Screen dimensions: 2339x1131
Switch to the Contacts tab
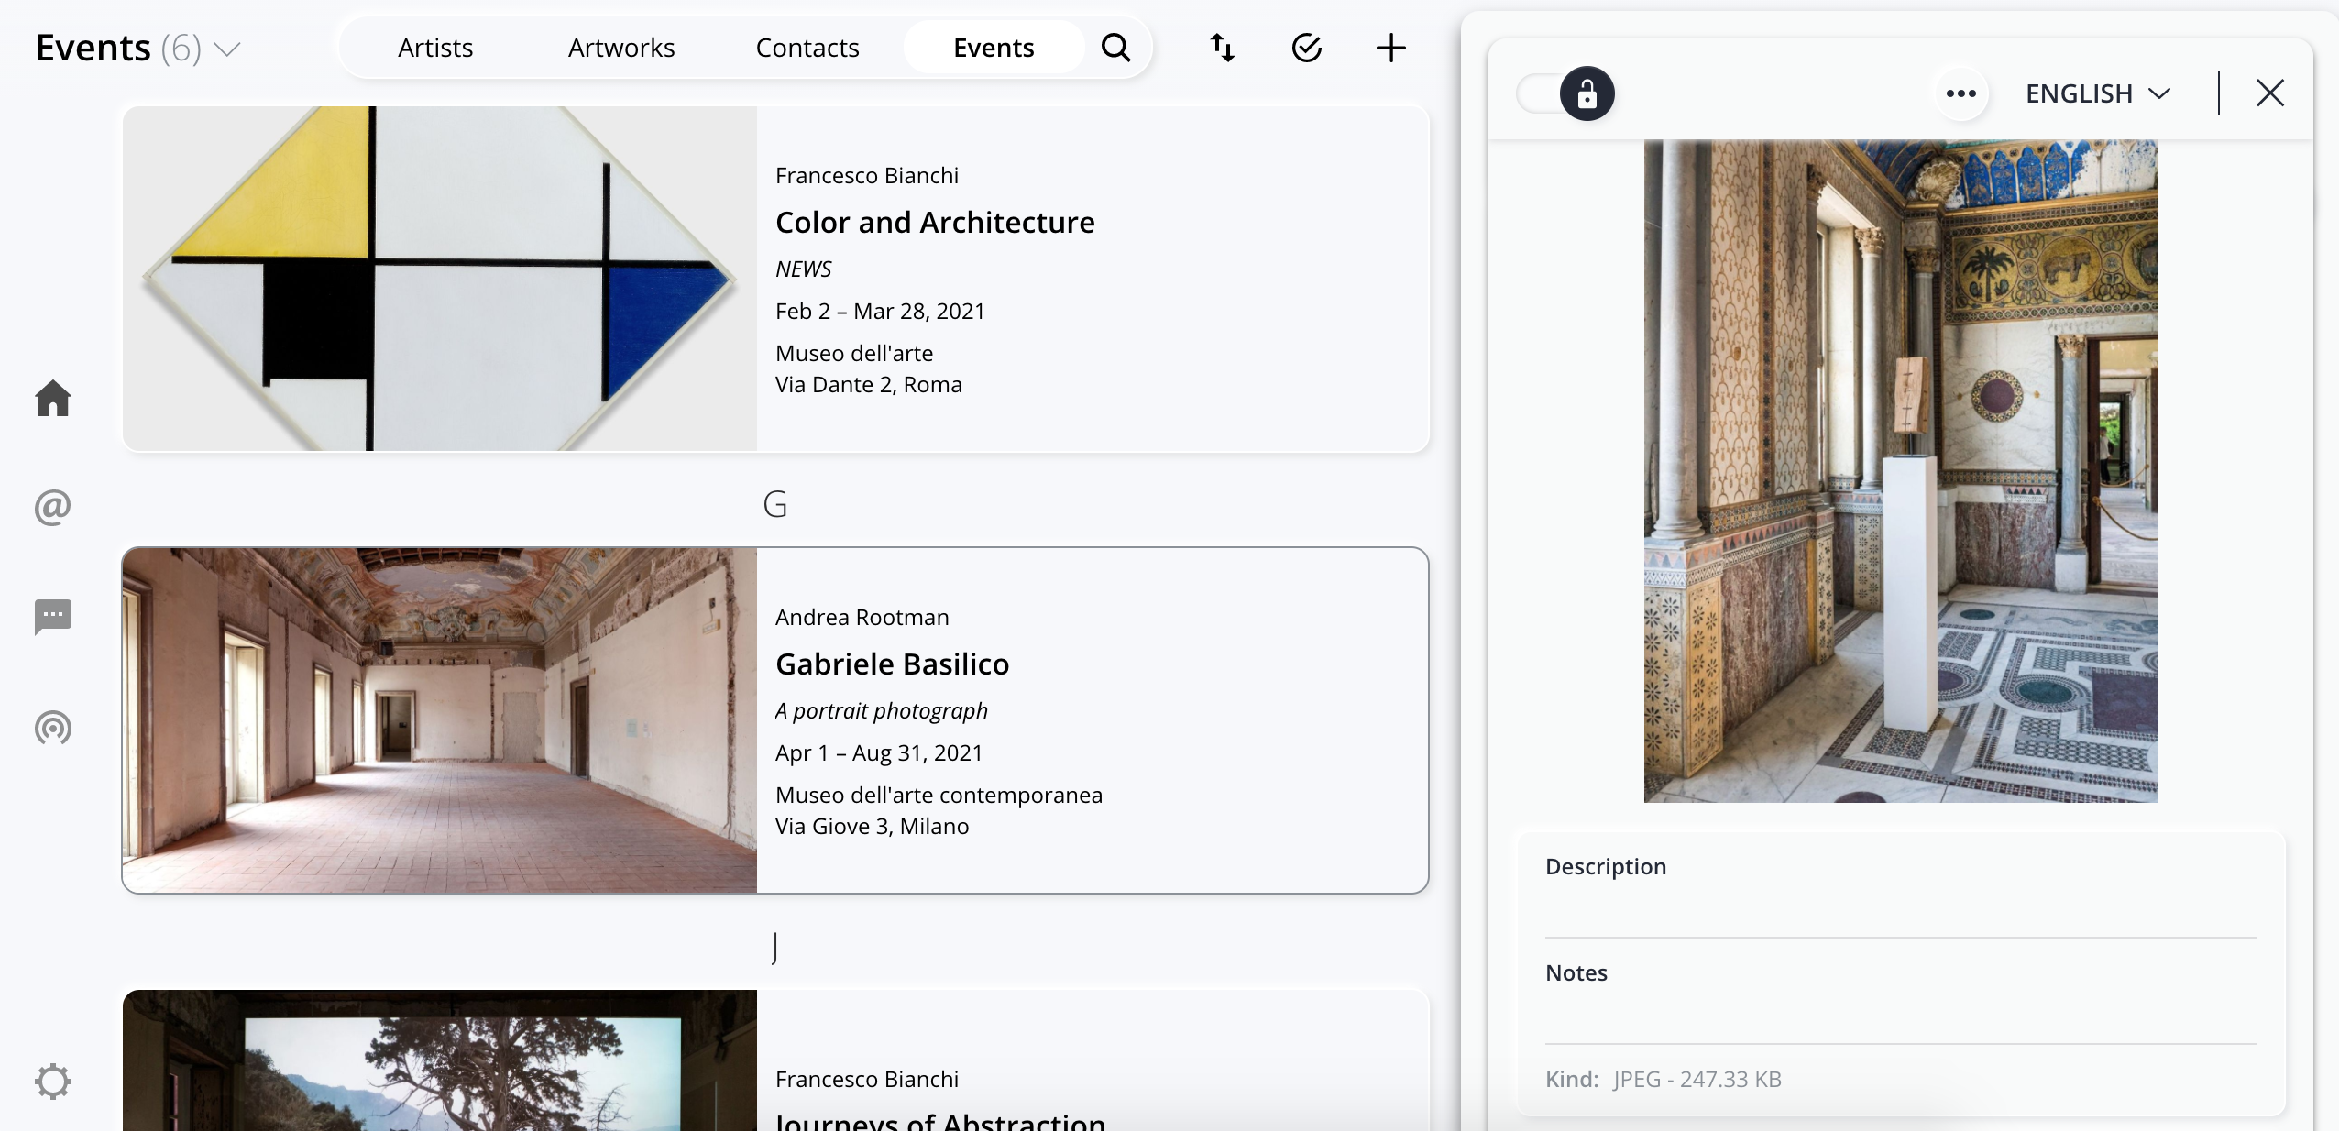coord(807,48)
